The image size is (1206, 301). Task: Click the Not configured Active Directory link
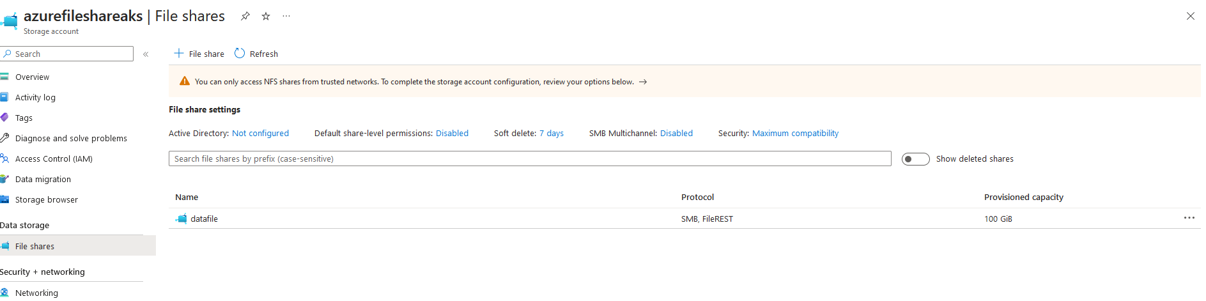(260, 134)
